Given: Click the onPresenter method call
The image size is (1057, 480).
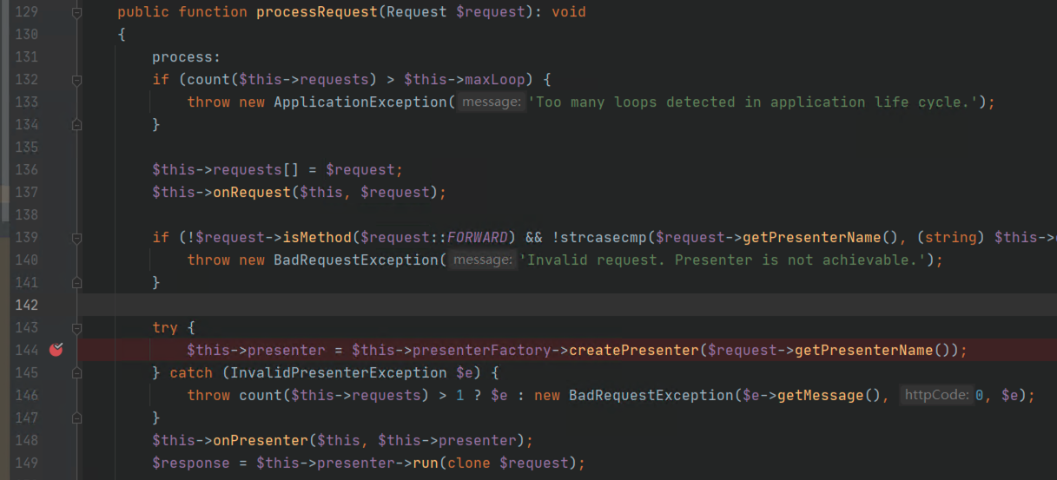Looking at the screenshot, I should coord(252,441).
